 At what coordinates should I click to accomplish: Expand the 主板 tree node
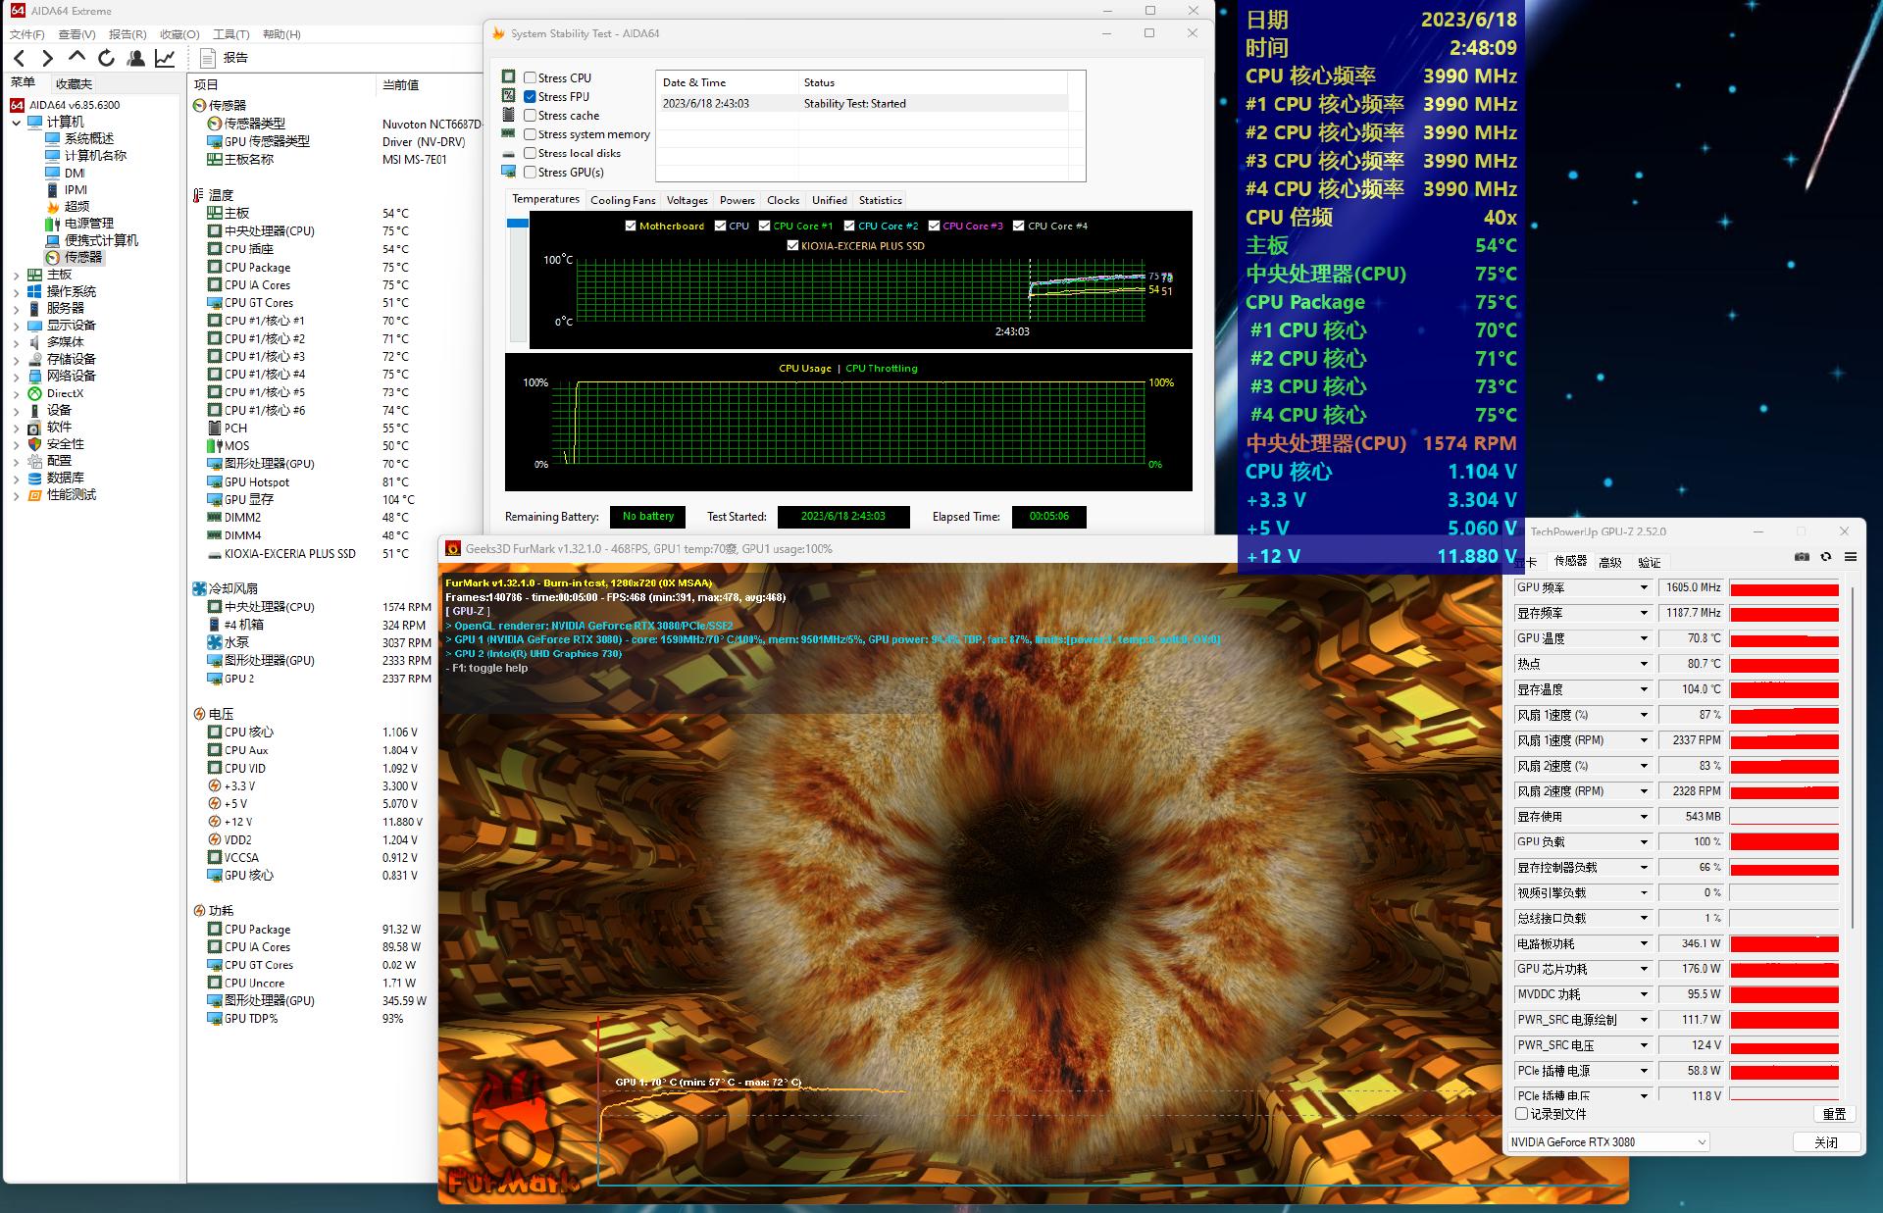tap(16, 275)
